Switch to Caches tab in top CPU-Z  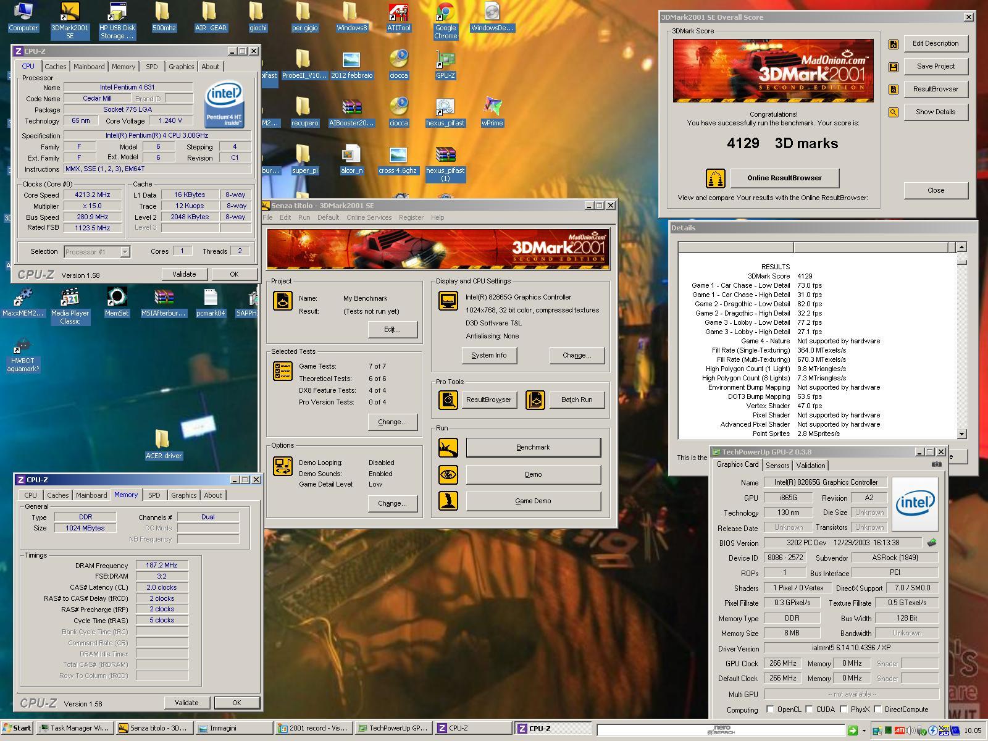tap(55, 67)
